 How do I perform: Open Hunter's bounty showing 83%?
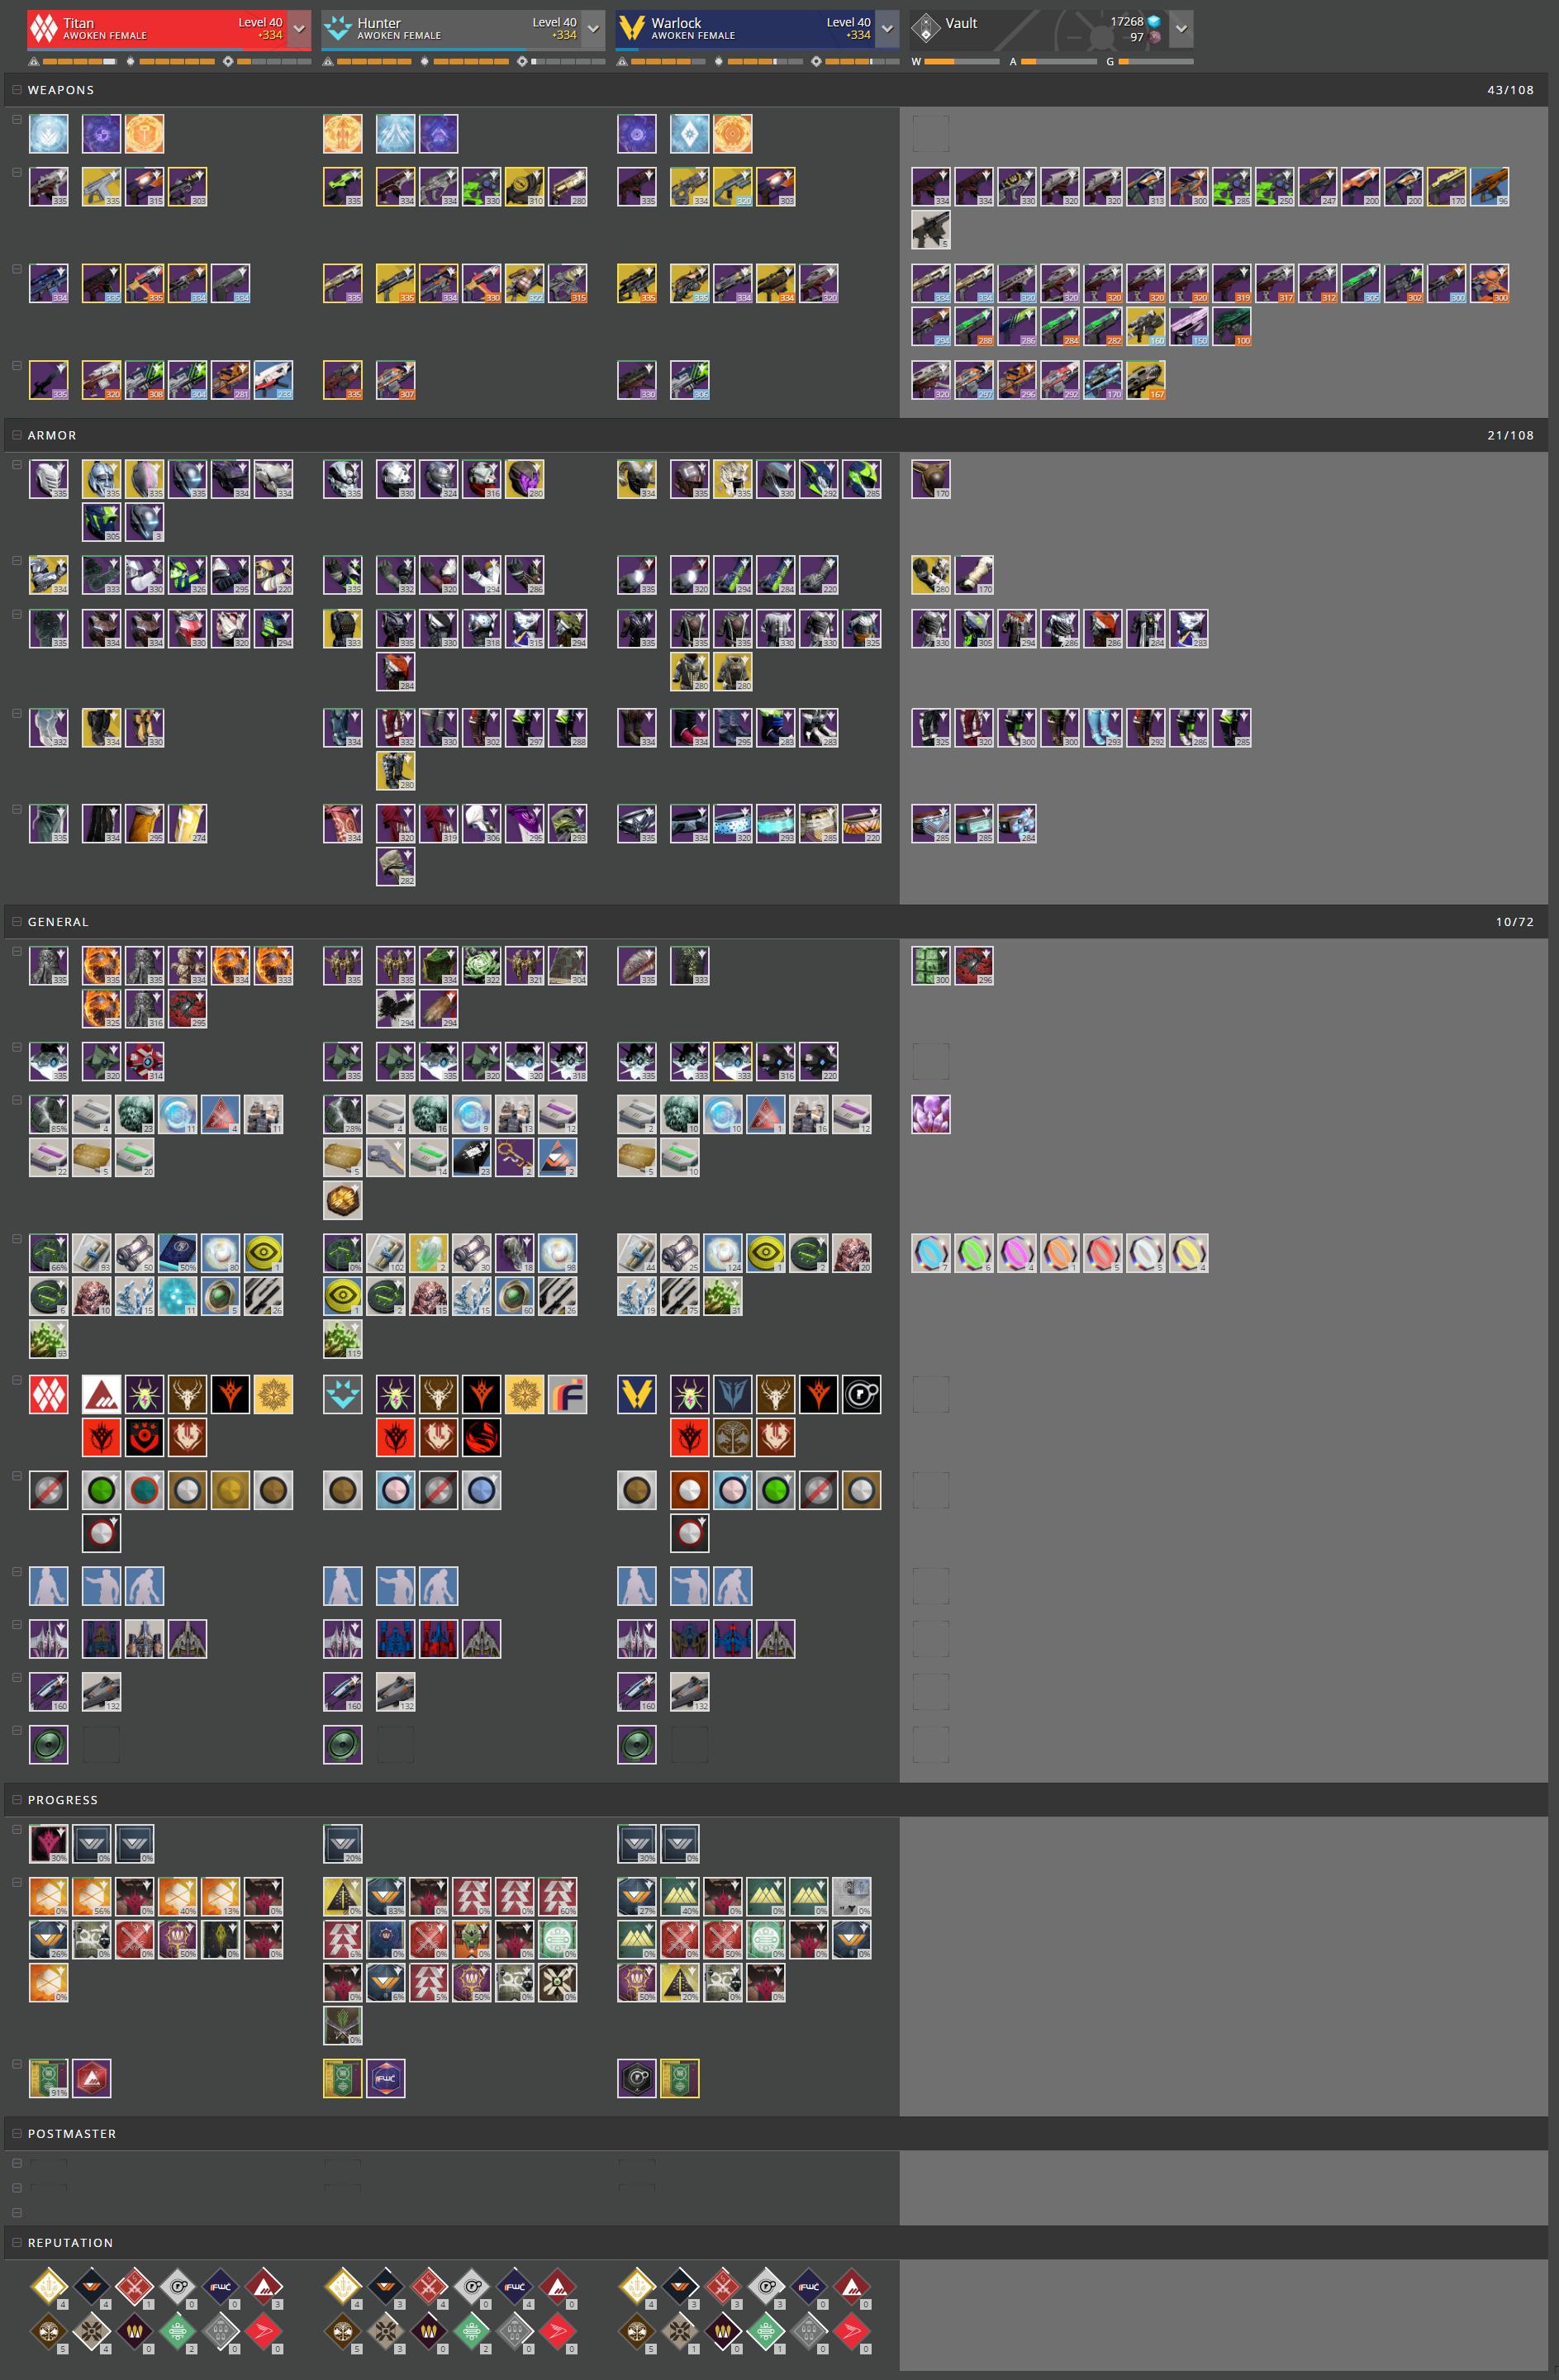(x=385, y=1897)
